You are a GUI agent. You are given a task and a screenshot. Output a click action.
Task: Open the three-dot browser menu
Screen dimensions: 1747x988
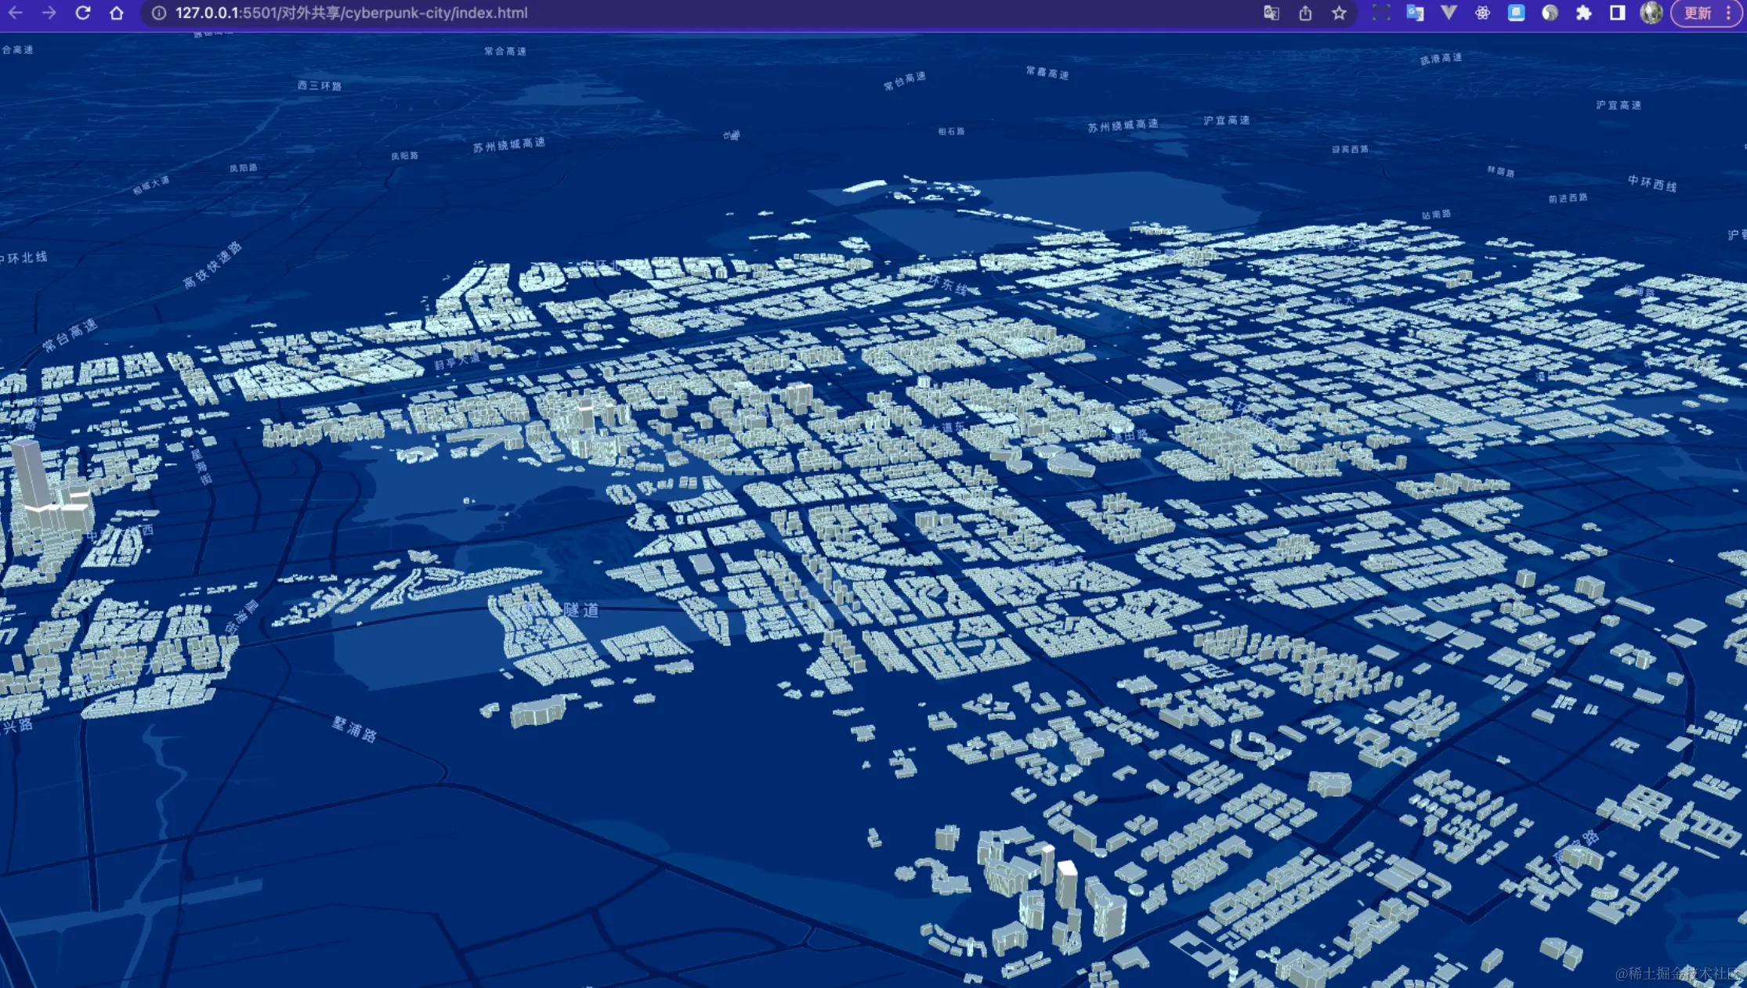[x=1728, y=13]
